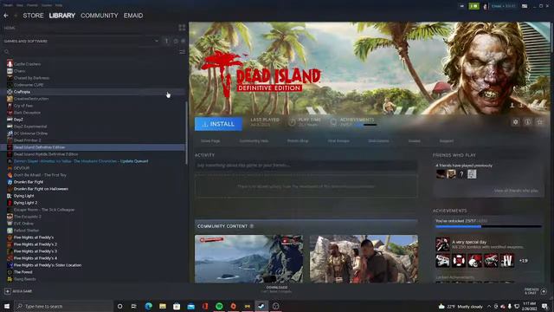Select Dying Light 2 in the list
The width and height of the screenshot is (554, 312).
pos(25,203)
